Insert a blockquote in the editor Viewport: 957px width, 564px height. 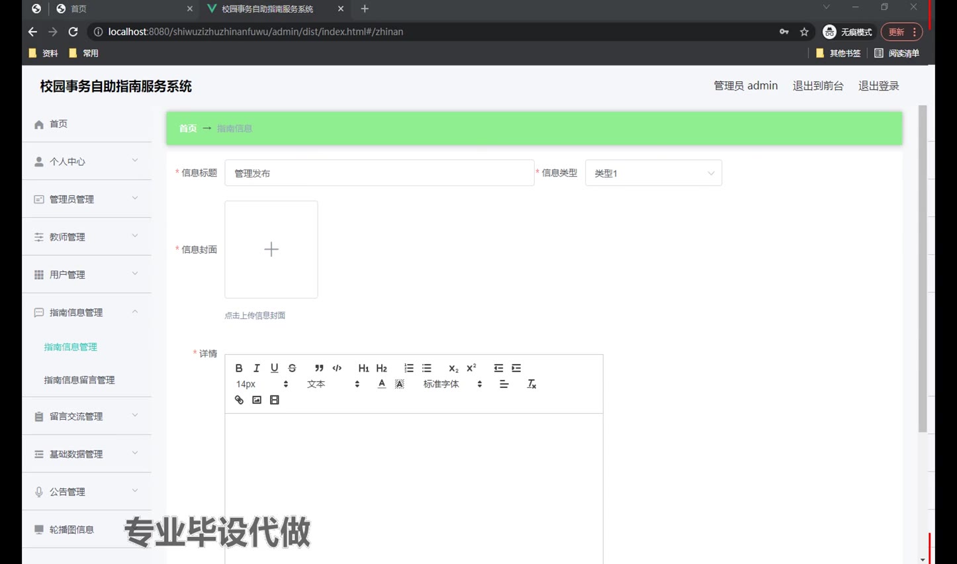(319, 368)
